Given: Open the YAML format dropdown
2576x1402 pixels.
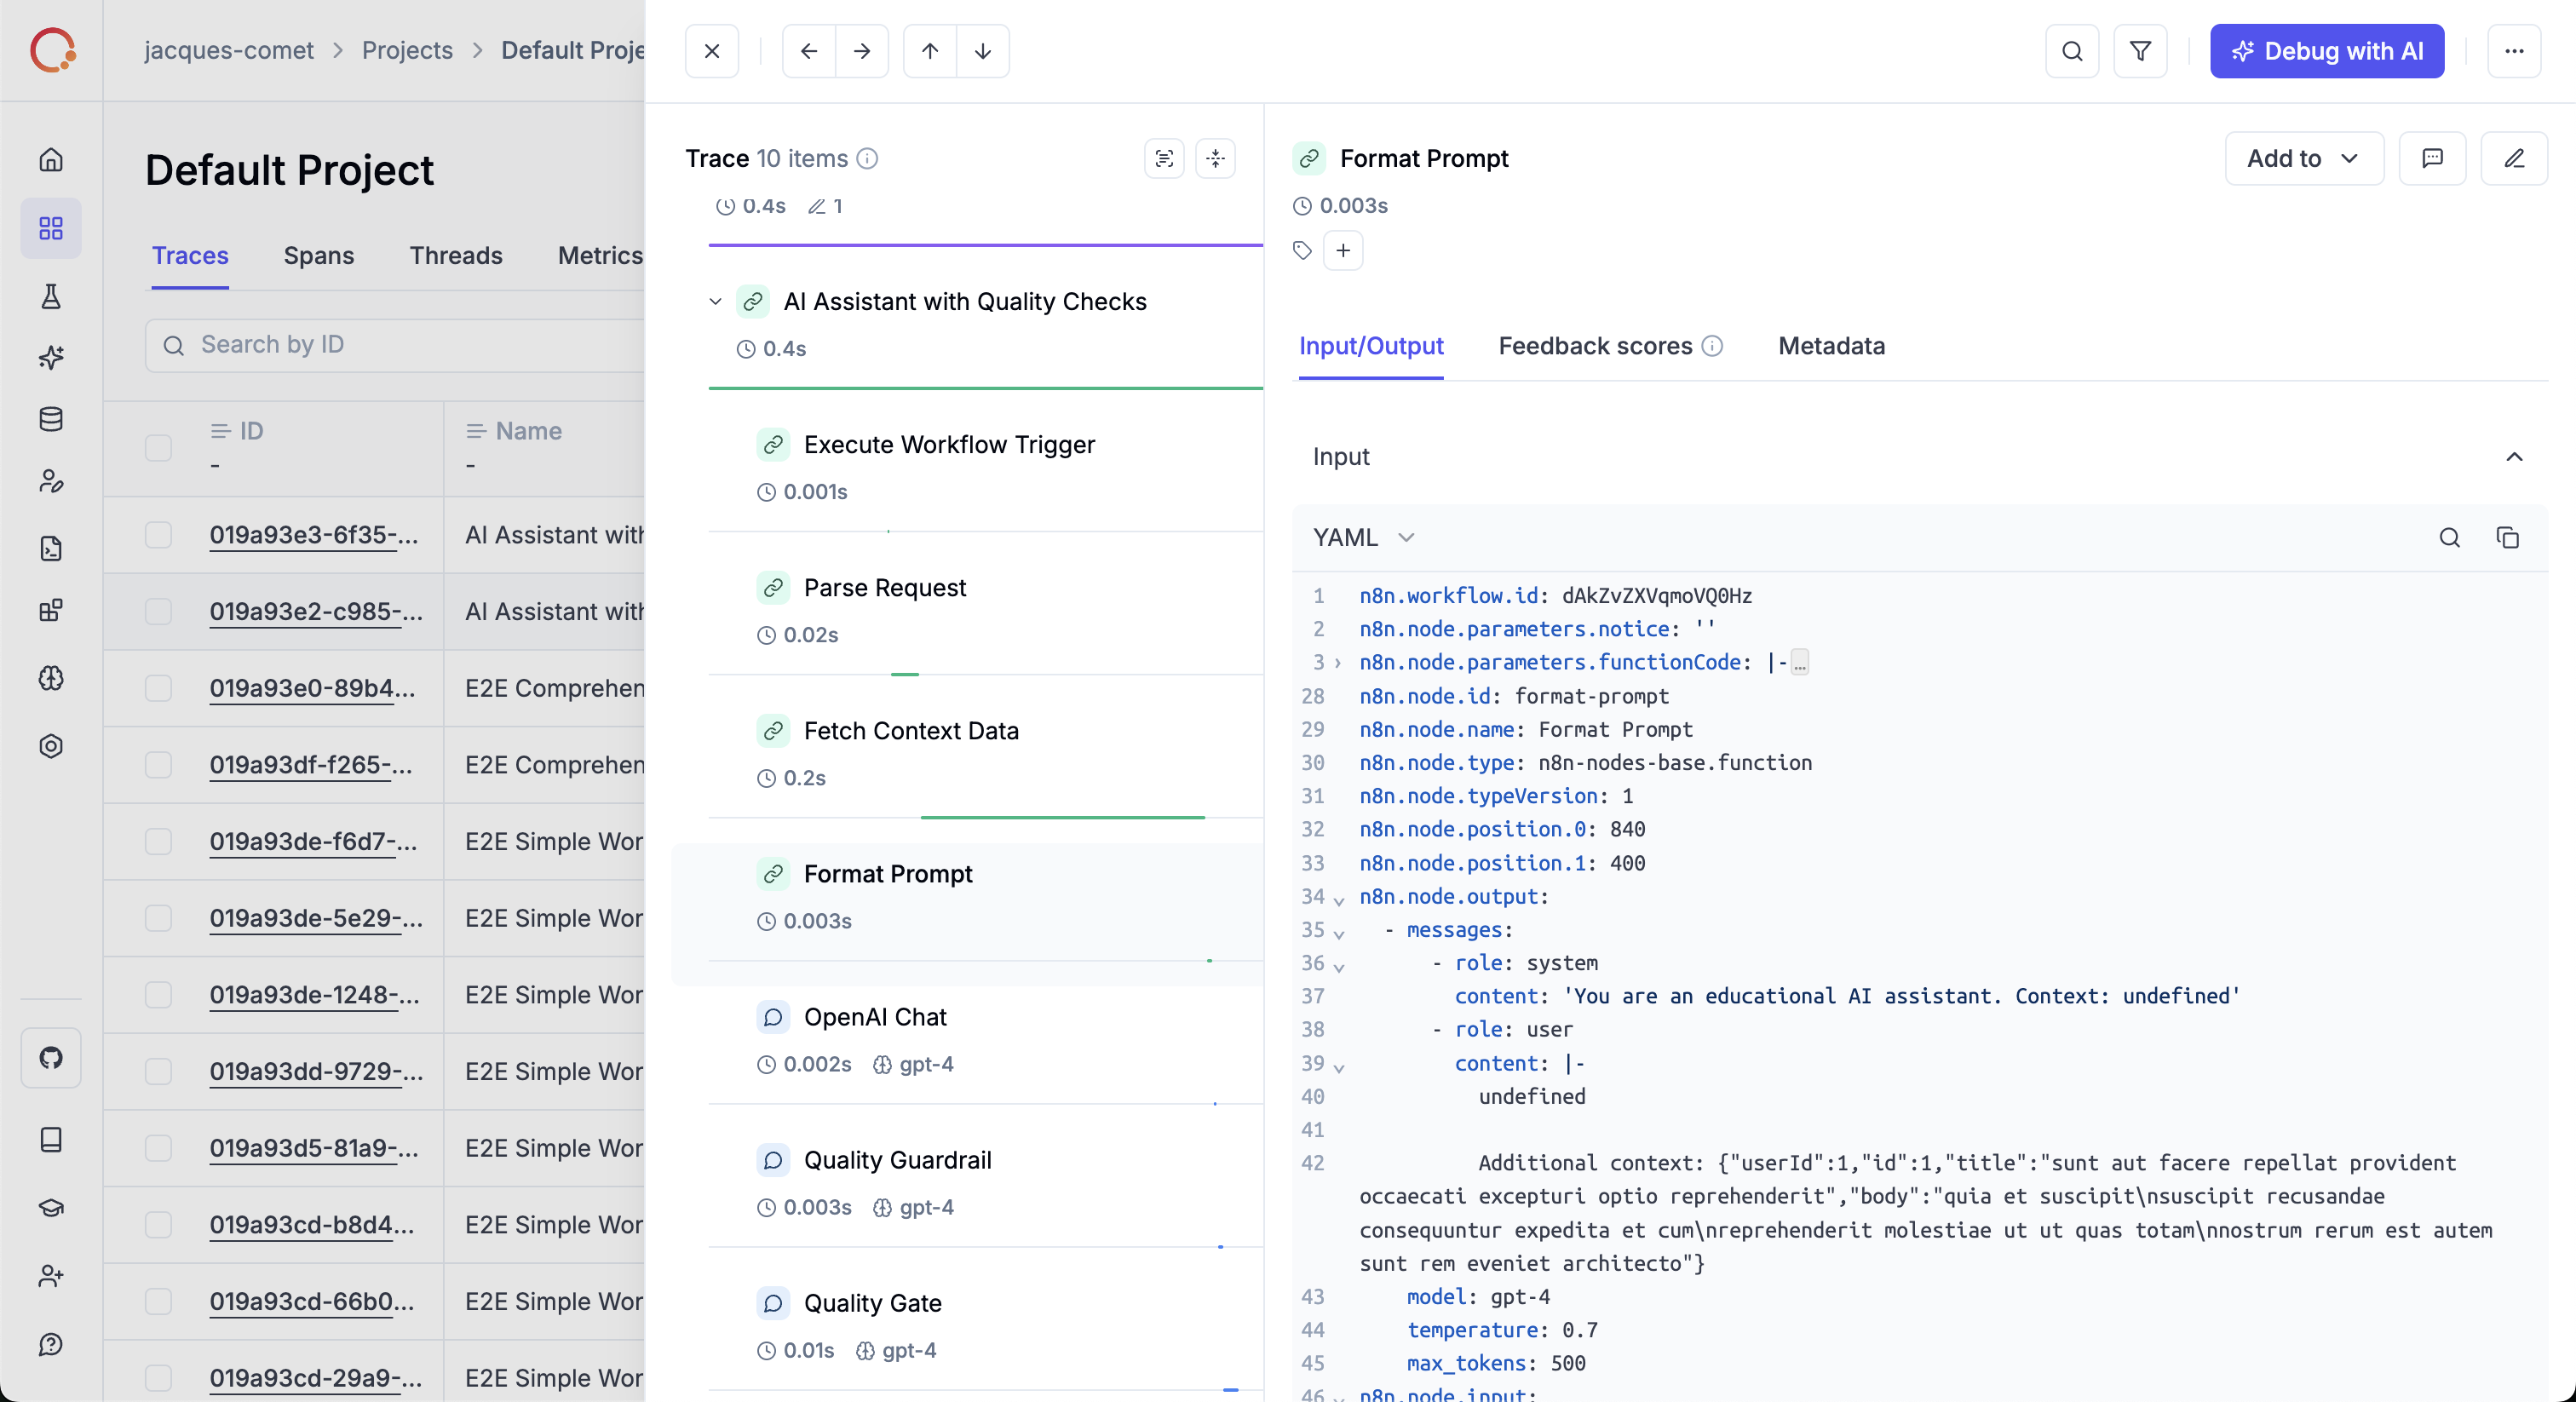Looking at the screenshot, I should tap(1363, 538).
